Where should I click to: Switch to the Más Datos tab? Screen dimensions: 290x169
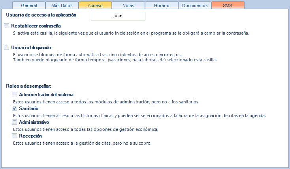pyautogui.click(x=62, y=6)
